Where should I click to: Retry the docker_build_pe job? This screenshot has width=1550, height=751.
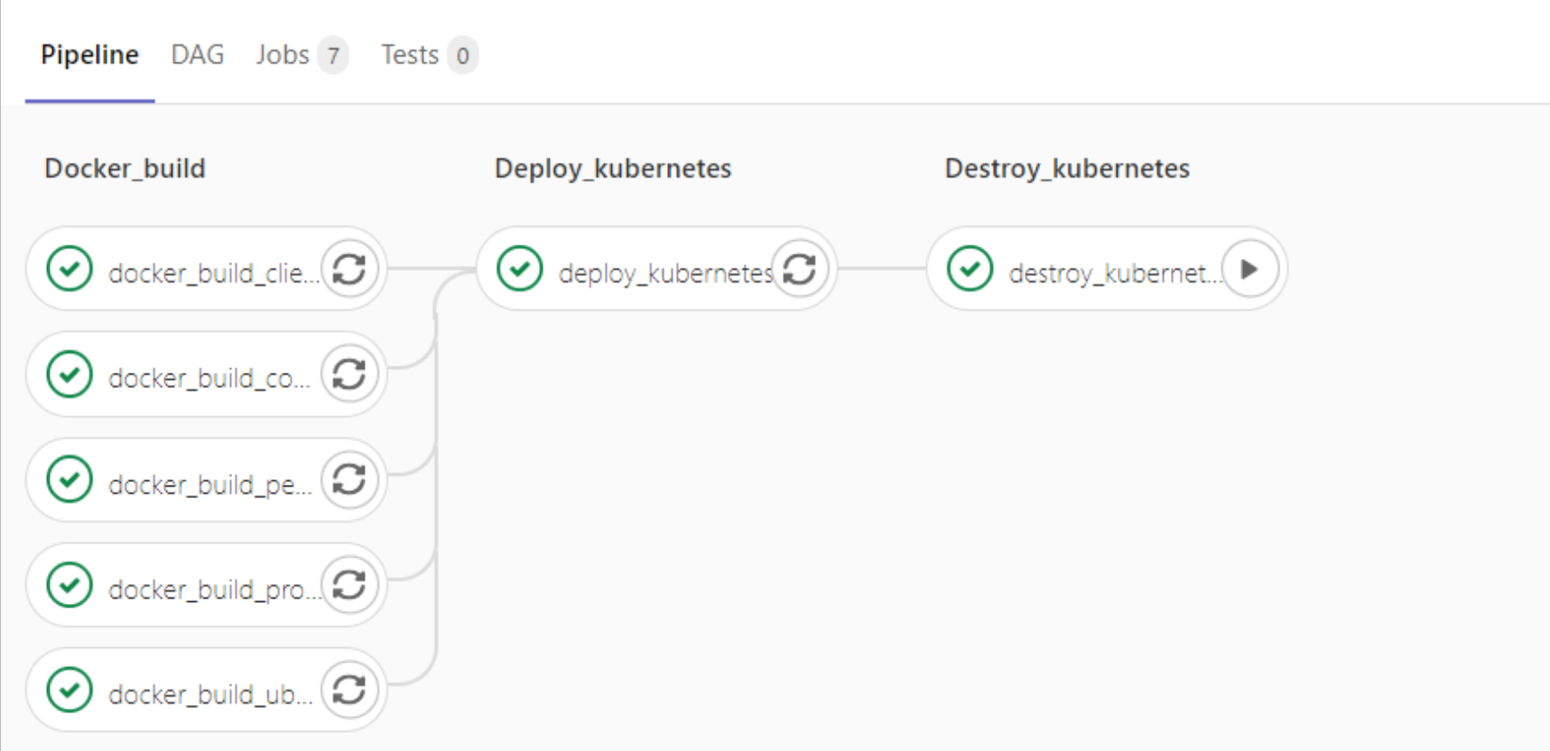coord(349,479)
